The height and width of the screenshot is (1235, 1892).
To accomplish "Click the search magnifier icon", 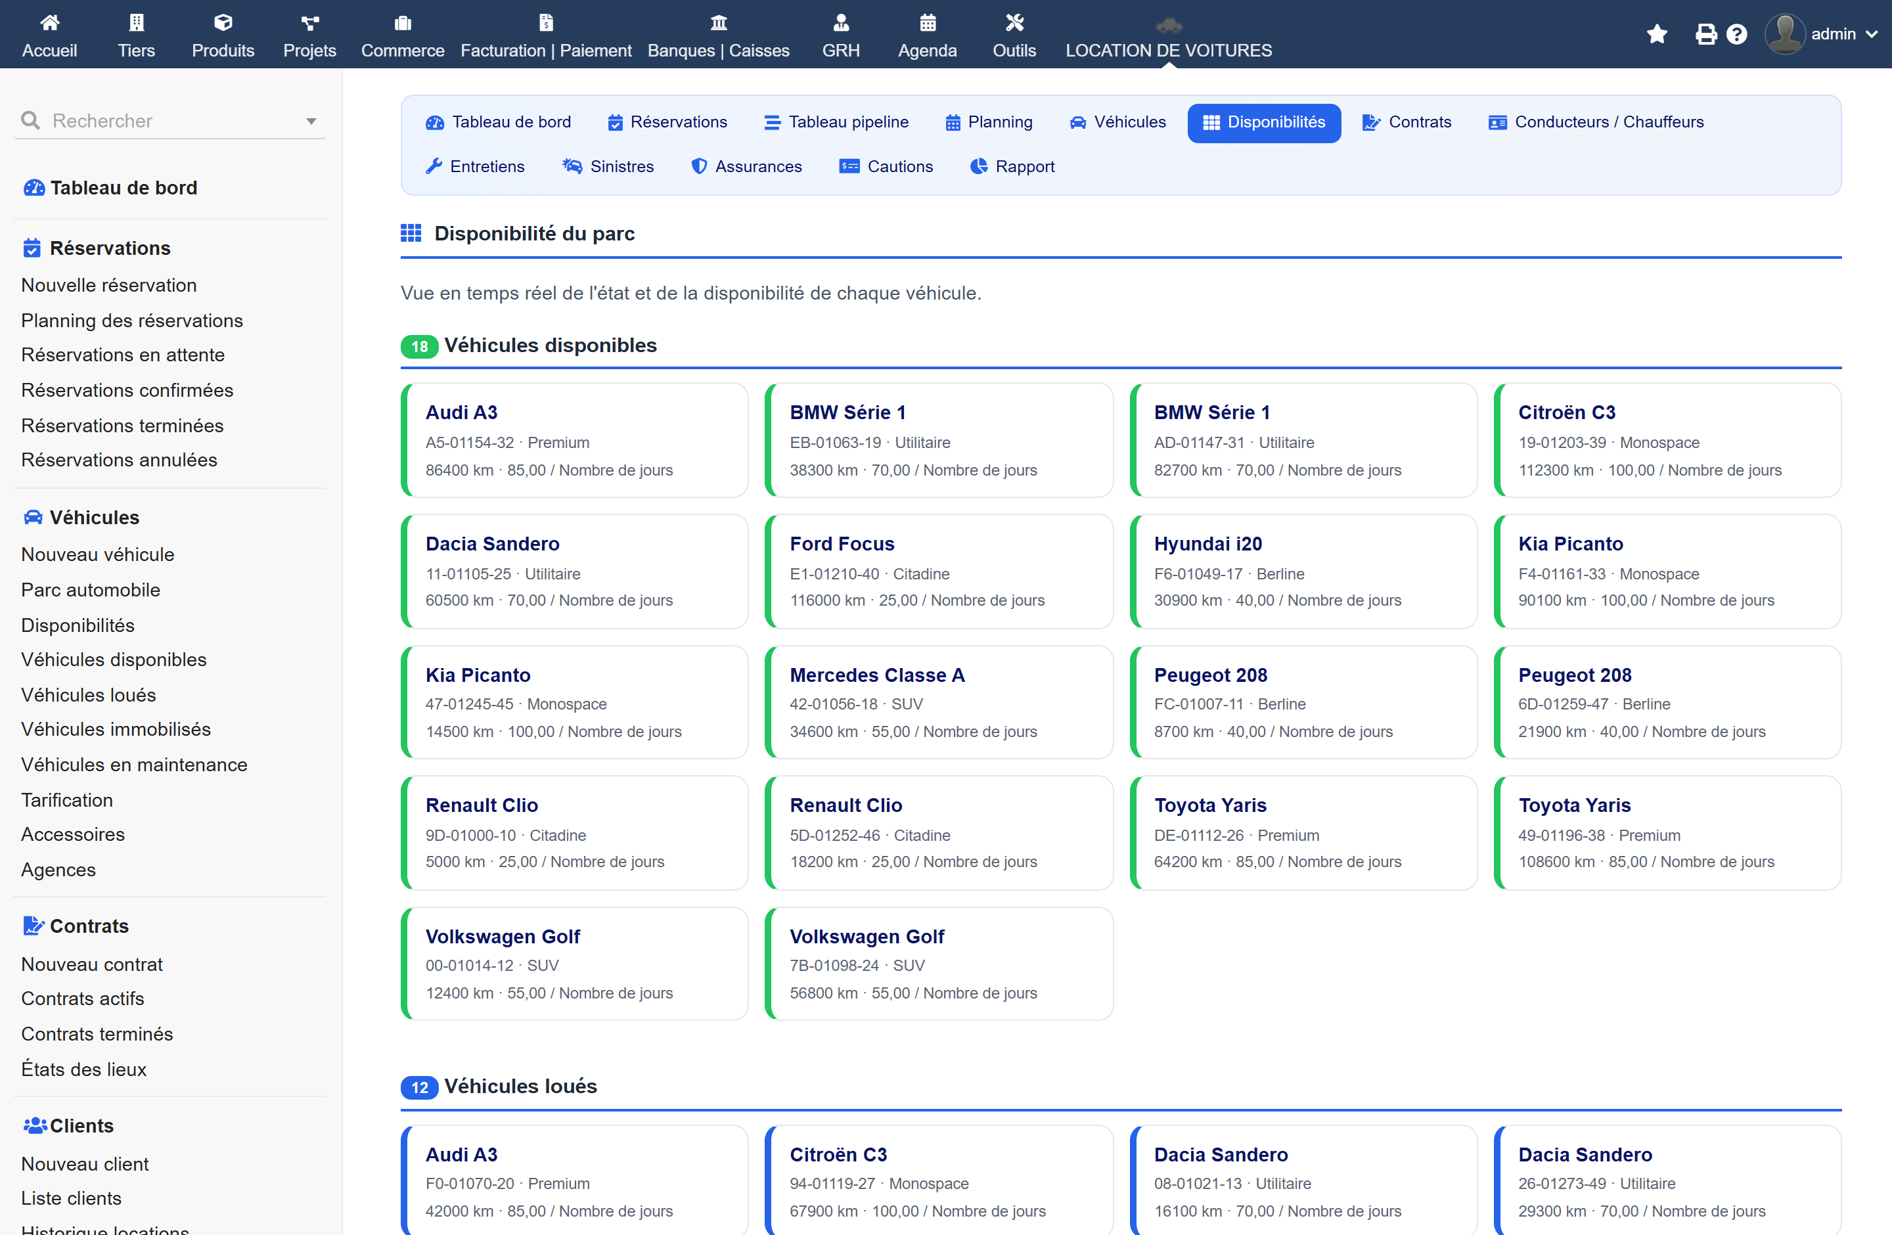I will [30, 120].
